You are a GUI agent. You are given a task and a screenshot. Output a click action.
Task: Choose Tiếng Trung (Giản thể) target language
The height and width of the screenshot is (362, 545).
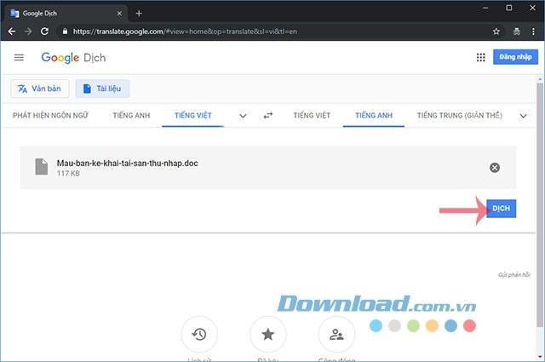460,116
